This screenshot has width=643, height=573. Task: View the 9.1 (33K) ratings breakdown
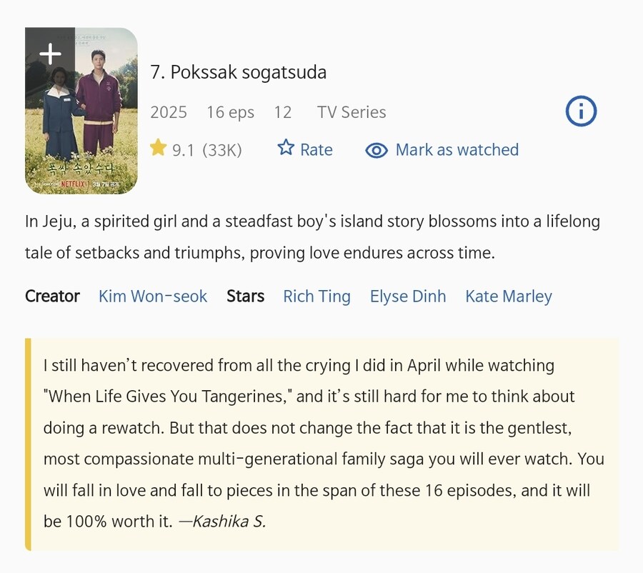[x=206, y=149]
